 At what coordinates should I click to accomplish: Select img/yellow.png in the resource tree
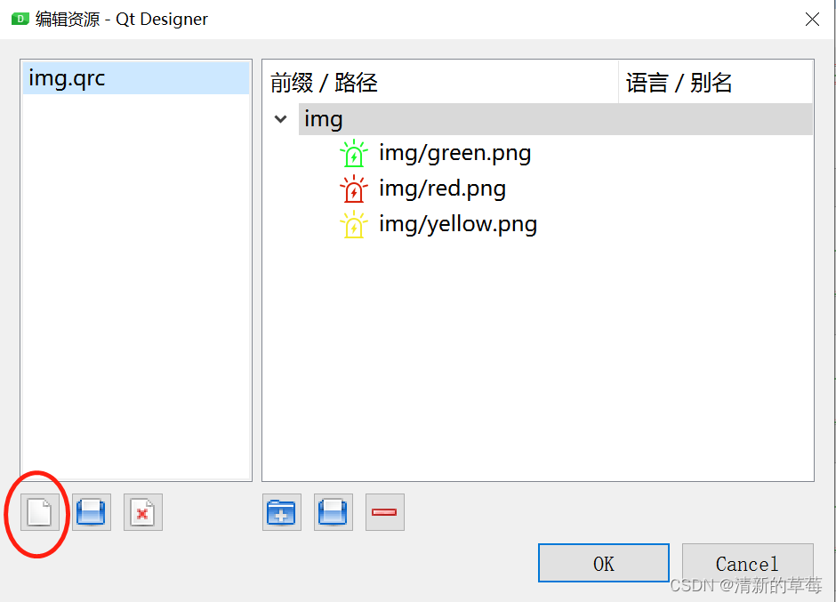click(x=458, y=224)
